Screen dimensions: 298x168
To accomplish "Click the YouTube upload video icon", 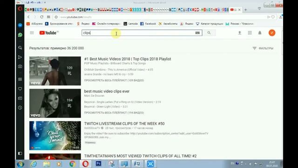I will point(240,33).
